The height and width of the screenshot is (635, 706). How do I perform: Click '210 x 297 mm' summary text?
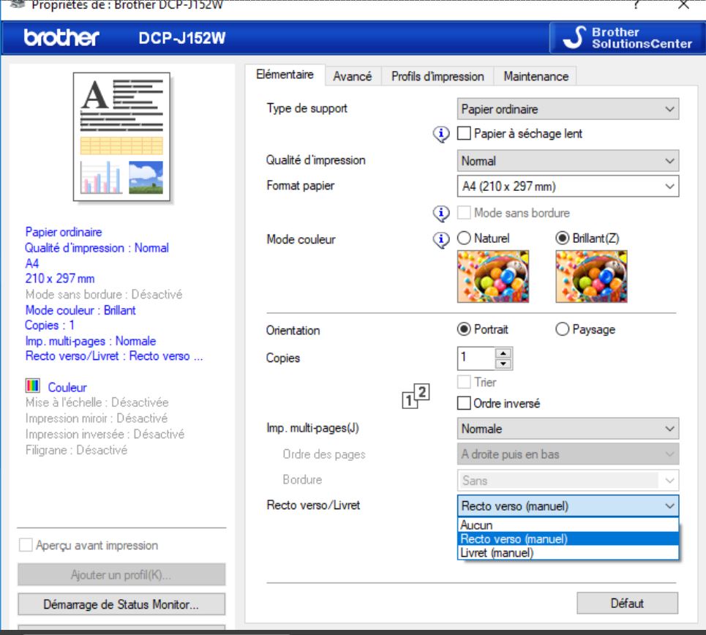click(x=60, y=278)
